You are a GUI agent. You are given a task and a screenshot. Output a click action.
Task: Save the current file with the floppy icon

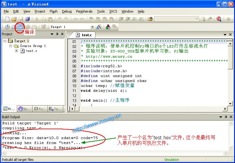click(x=21, y=19)
